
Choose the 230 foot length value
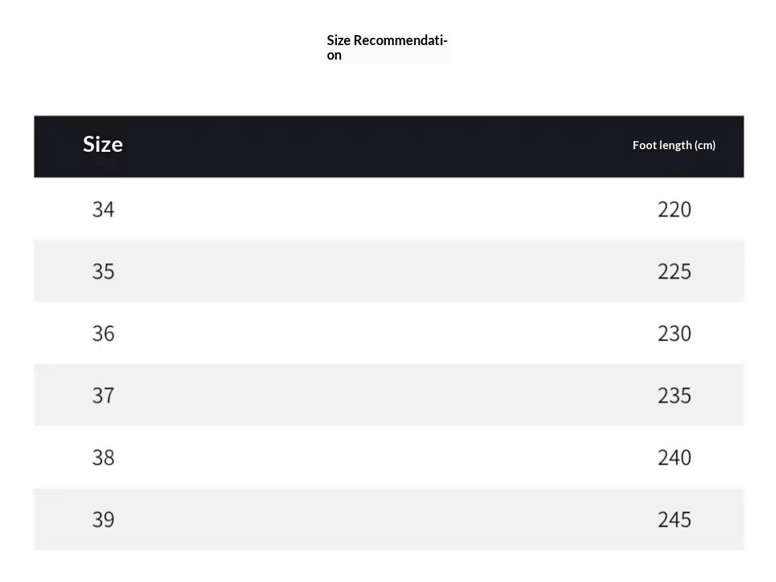point(675,333)
